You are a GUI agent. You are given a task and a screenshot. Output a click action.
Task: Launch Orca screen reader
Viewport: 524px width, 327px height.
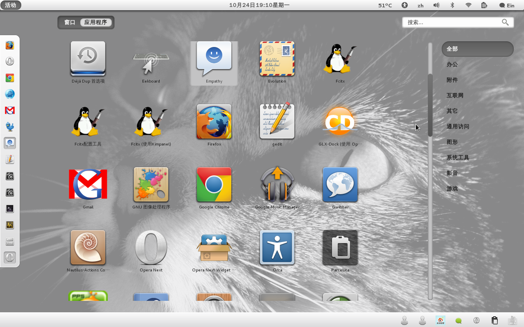click(x=277, y=248)
